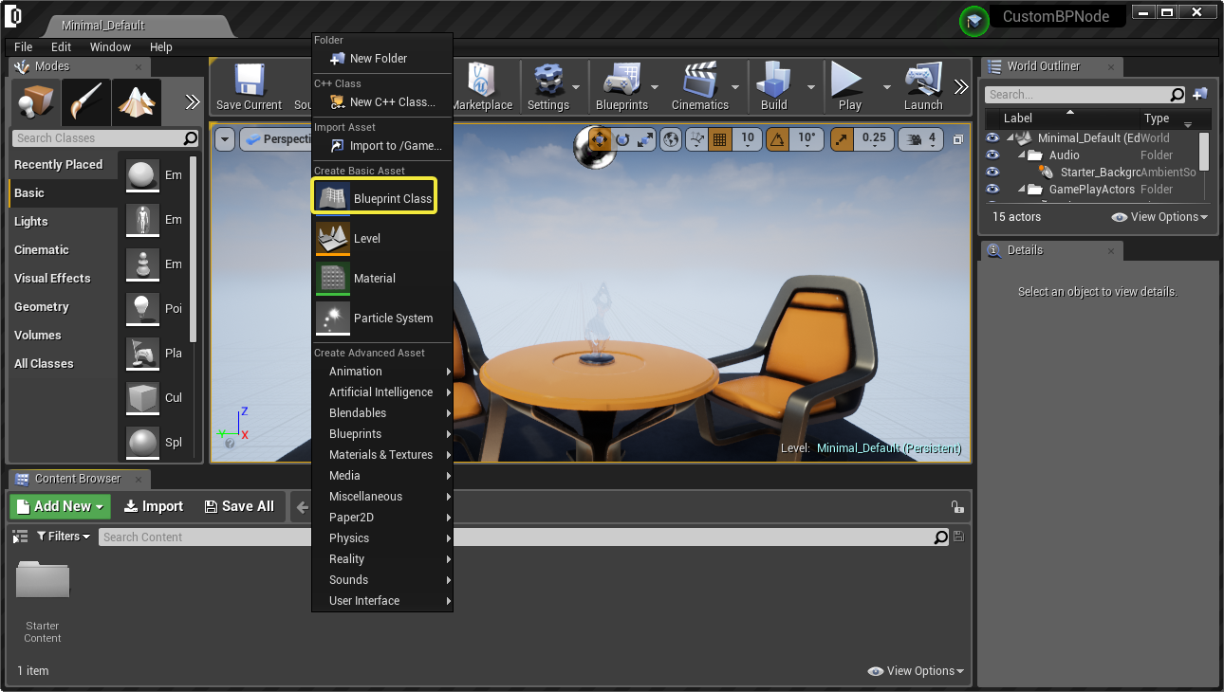
Task: Click the Launch toolbar icon
Action: point(922,82)
